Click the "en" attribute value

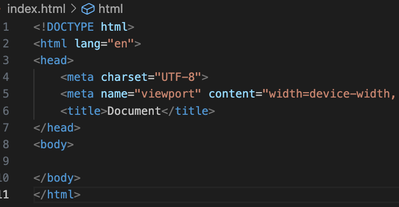121,44
